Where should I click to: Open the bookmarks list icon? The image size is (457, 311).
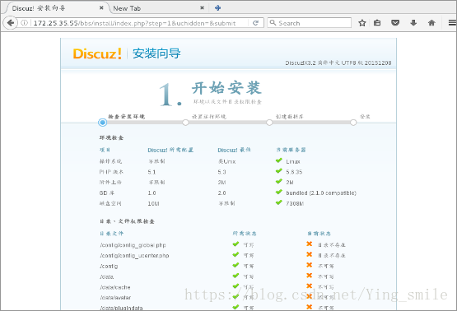(x=377, y=23)
